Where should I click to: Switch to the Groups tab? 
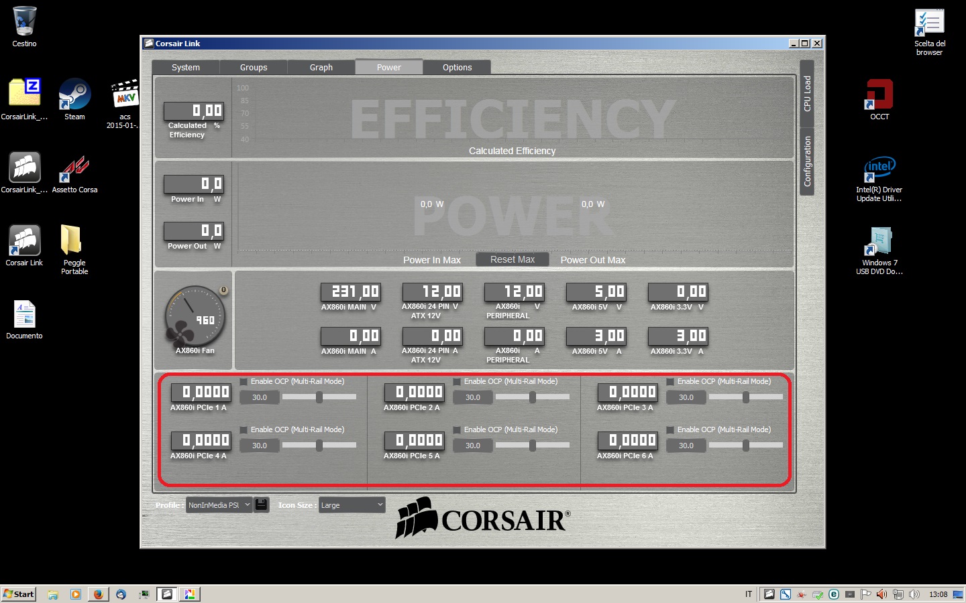(254, 67)
